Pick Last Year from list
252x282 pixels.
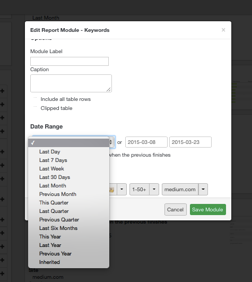point(68,245)
